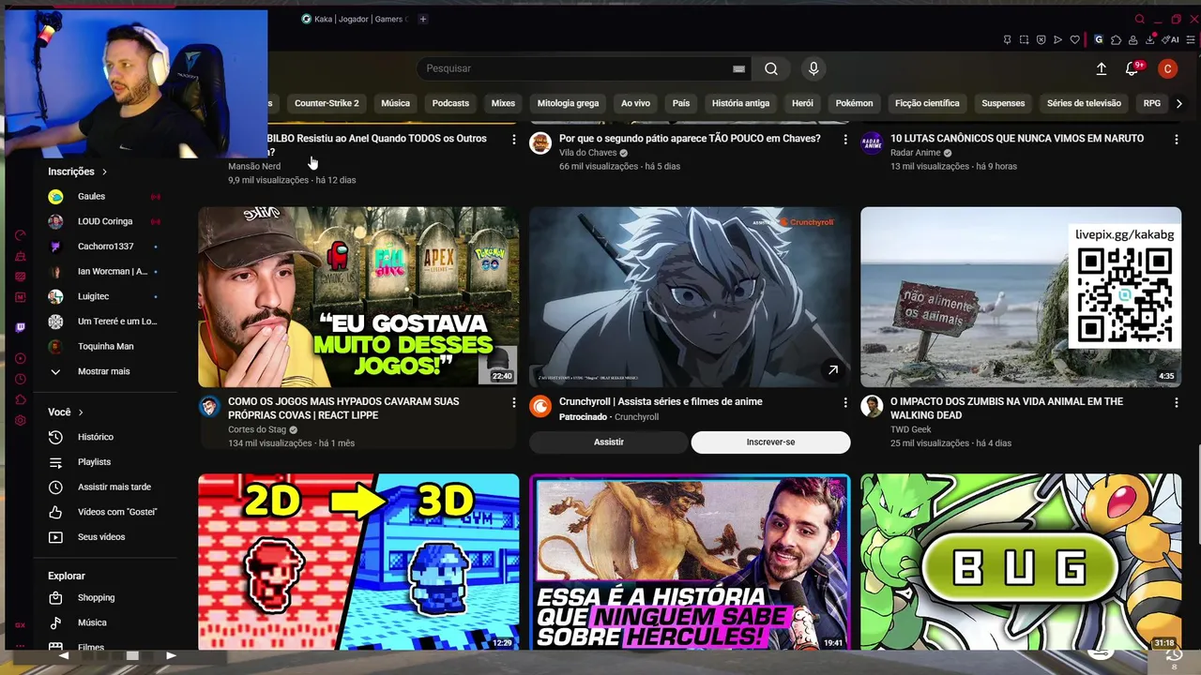Viewport: 1201px width, 675px height.
Task: Open the Crunchyroll ad external link arrow
Action: (x=832, y=370)
